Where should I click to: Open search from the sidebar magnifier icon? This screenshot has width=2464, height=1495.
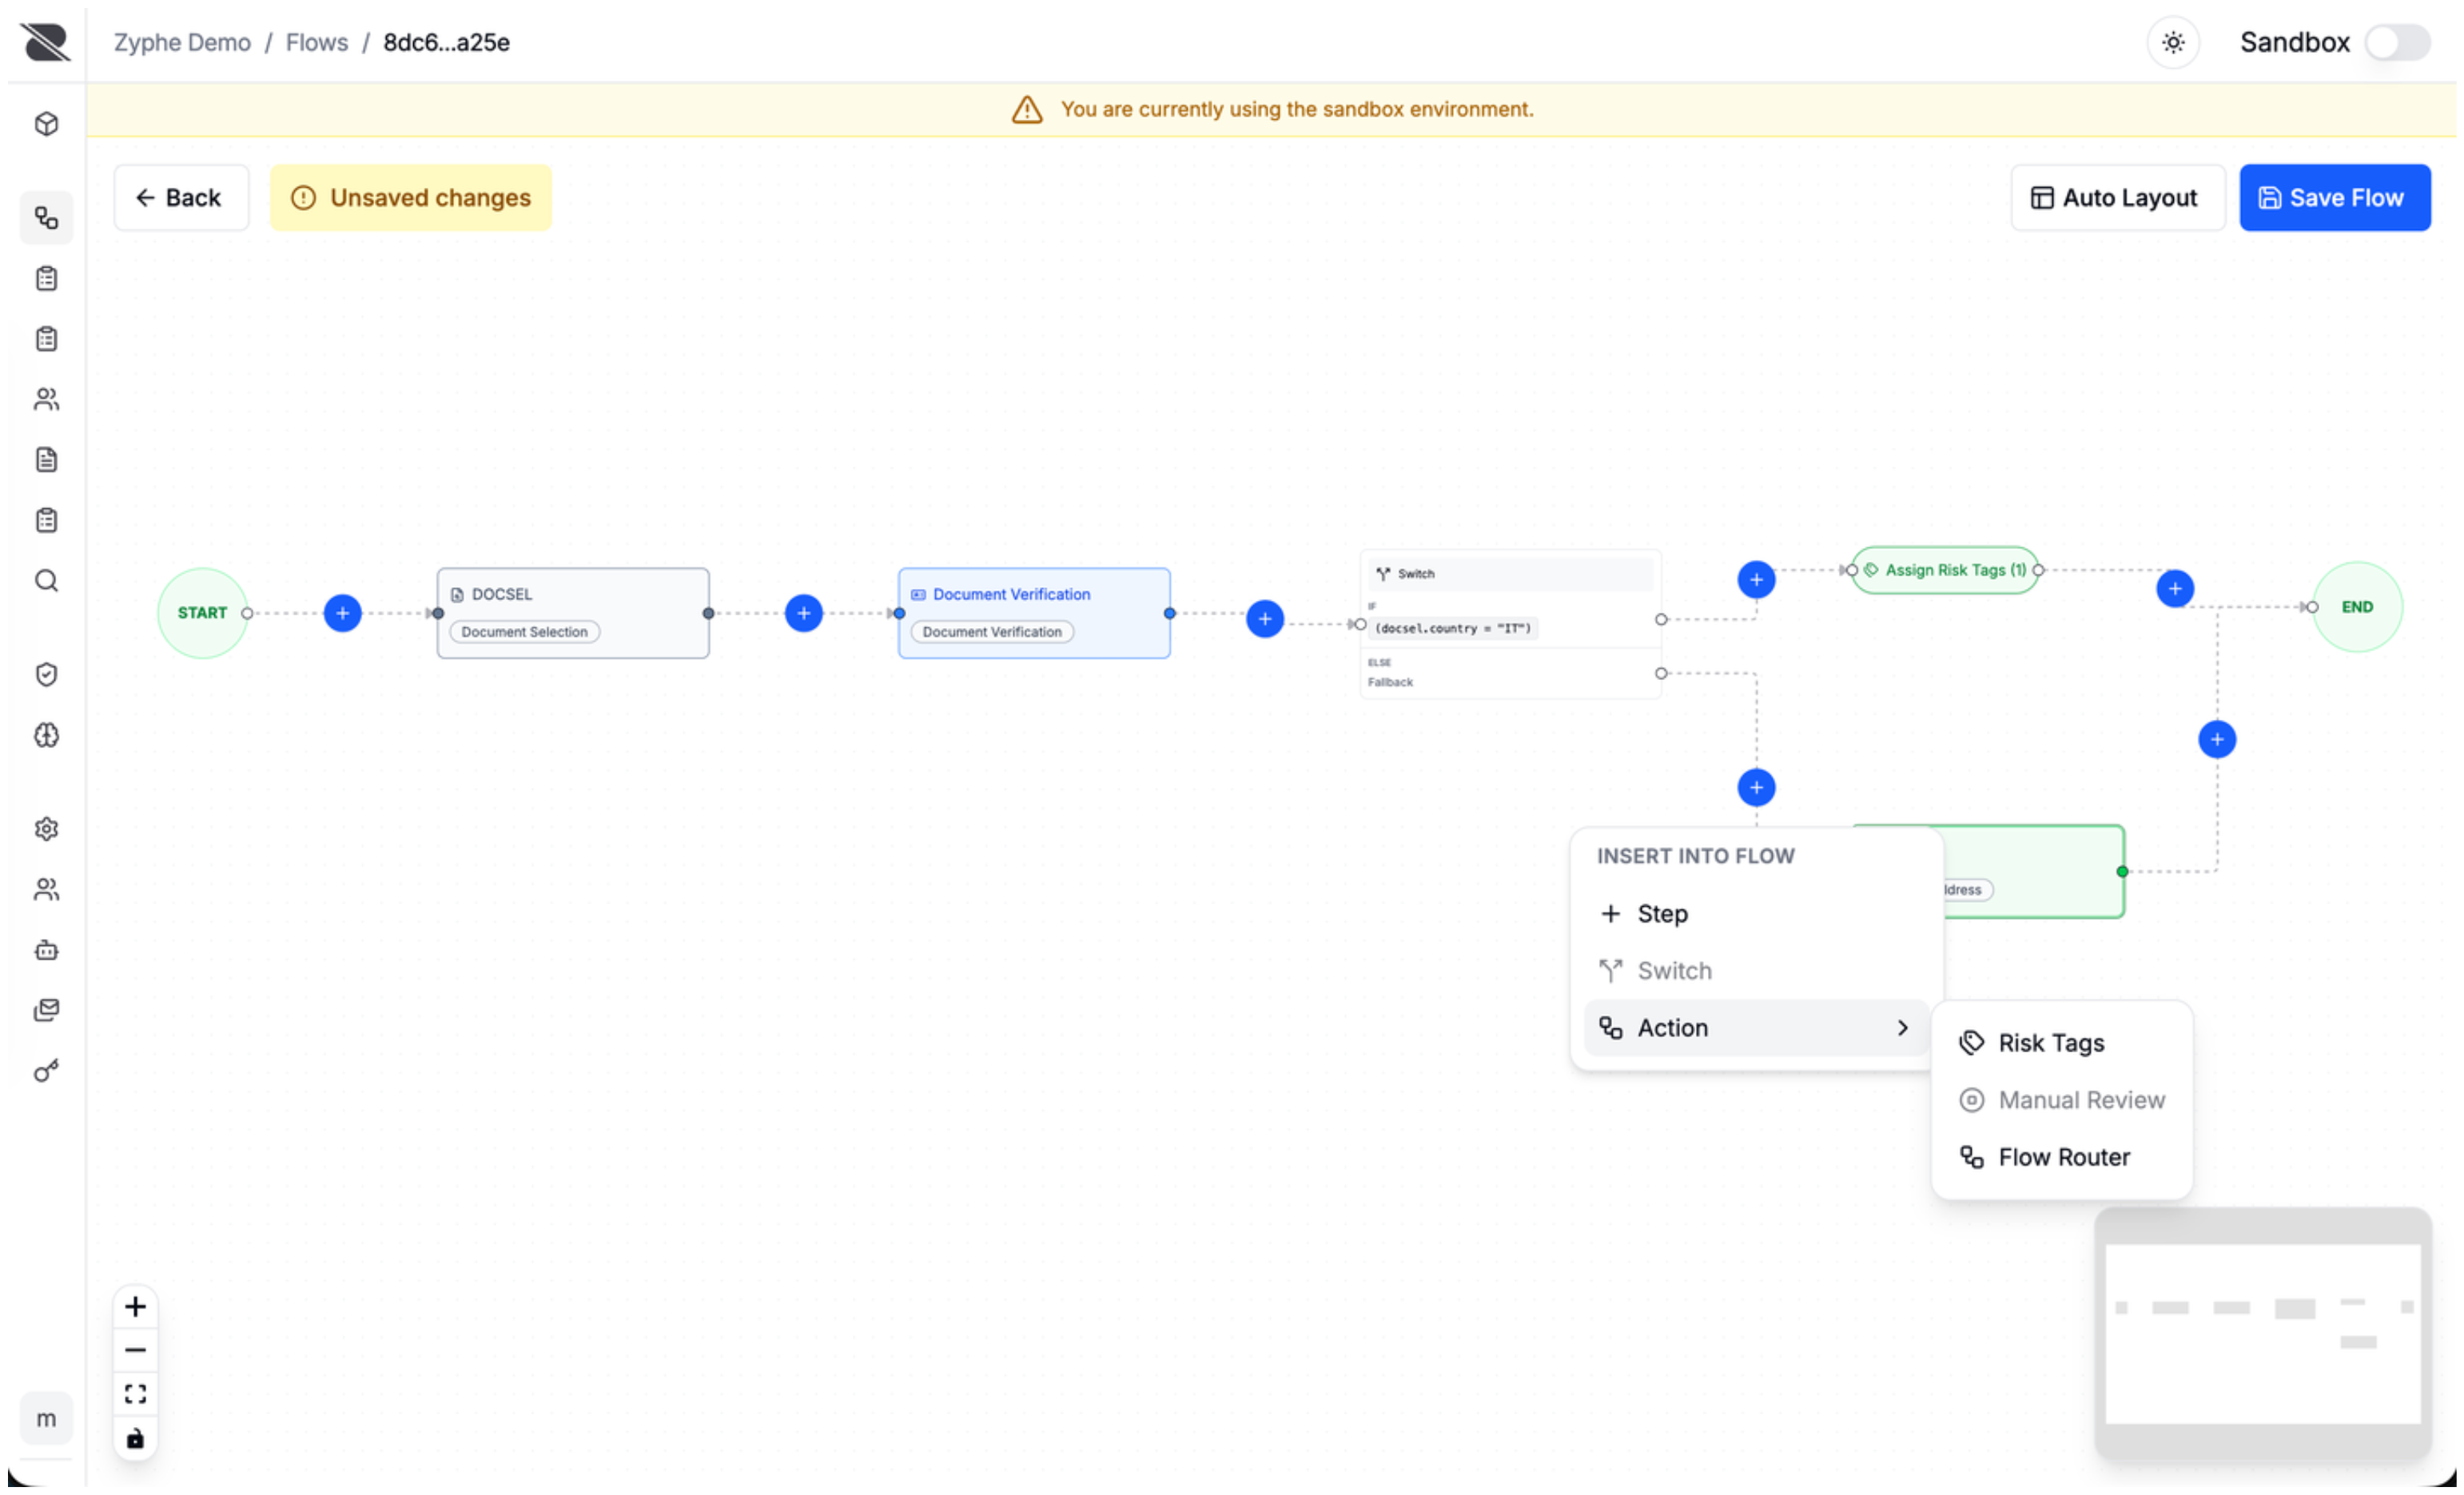[46, 581]
